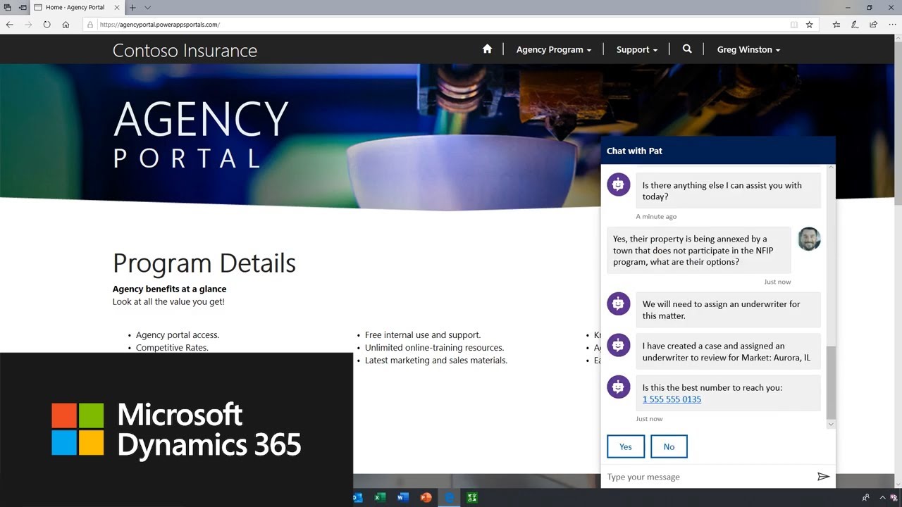Open browser settings and more ellipsis
Screen dimensions: 902x507
pos(891,25)
